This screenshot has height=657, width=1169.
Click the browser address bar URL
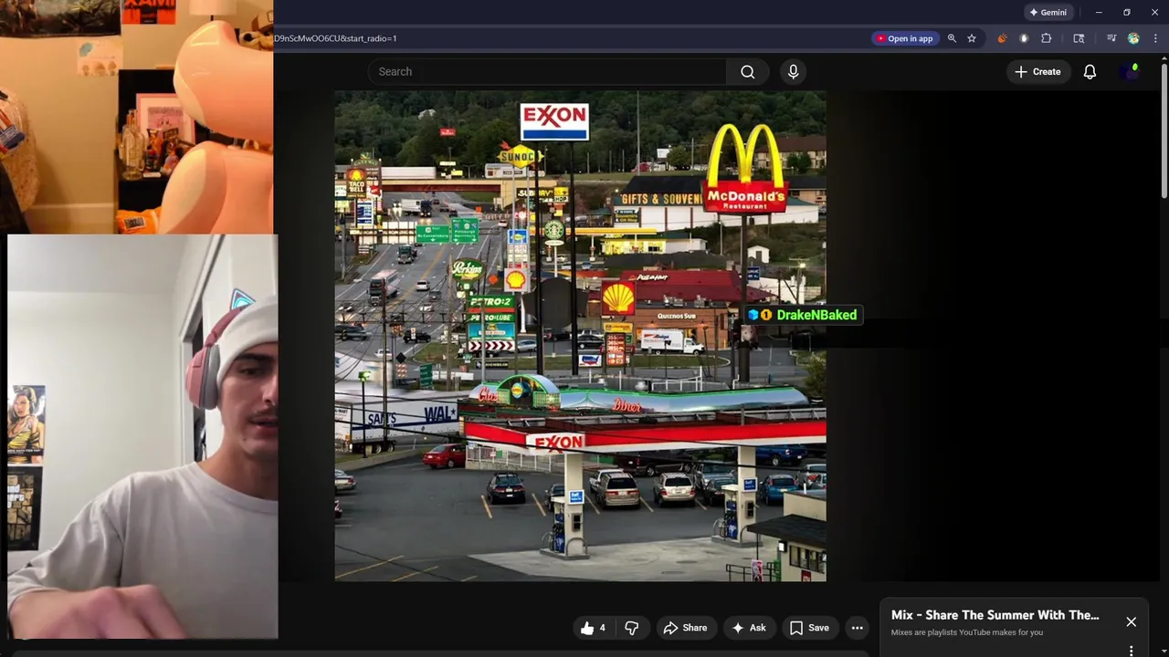pos(335,38)
